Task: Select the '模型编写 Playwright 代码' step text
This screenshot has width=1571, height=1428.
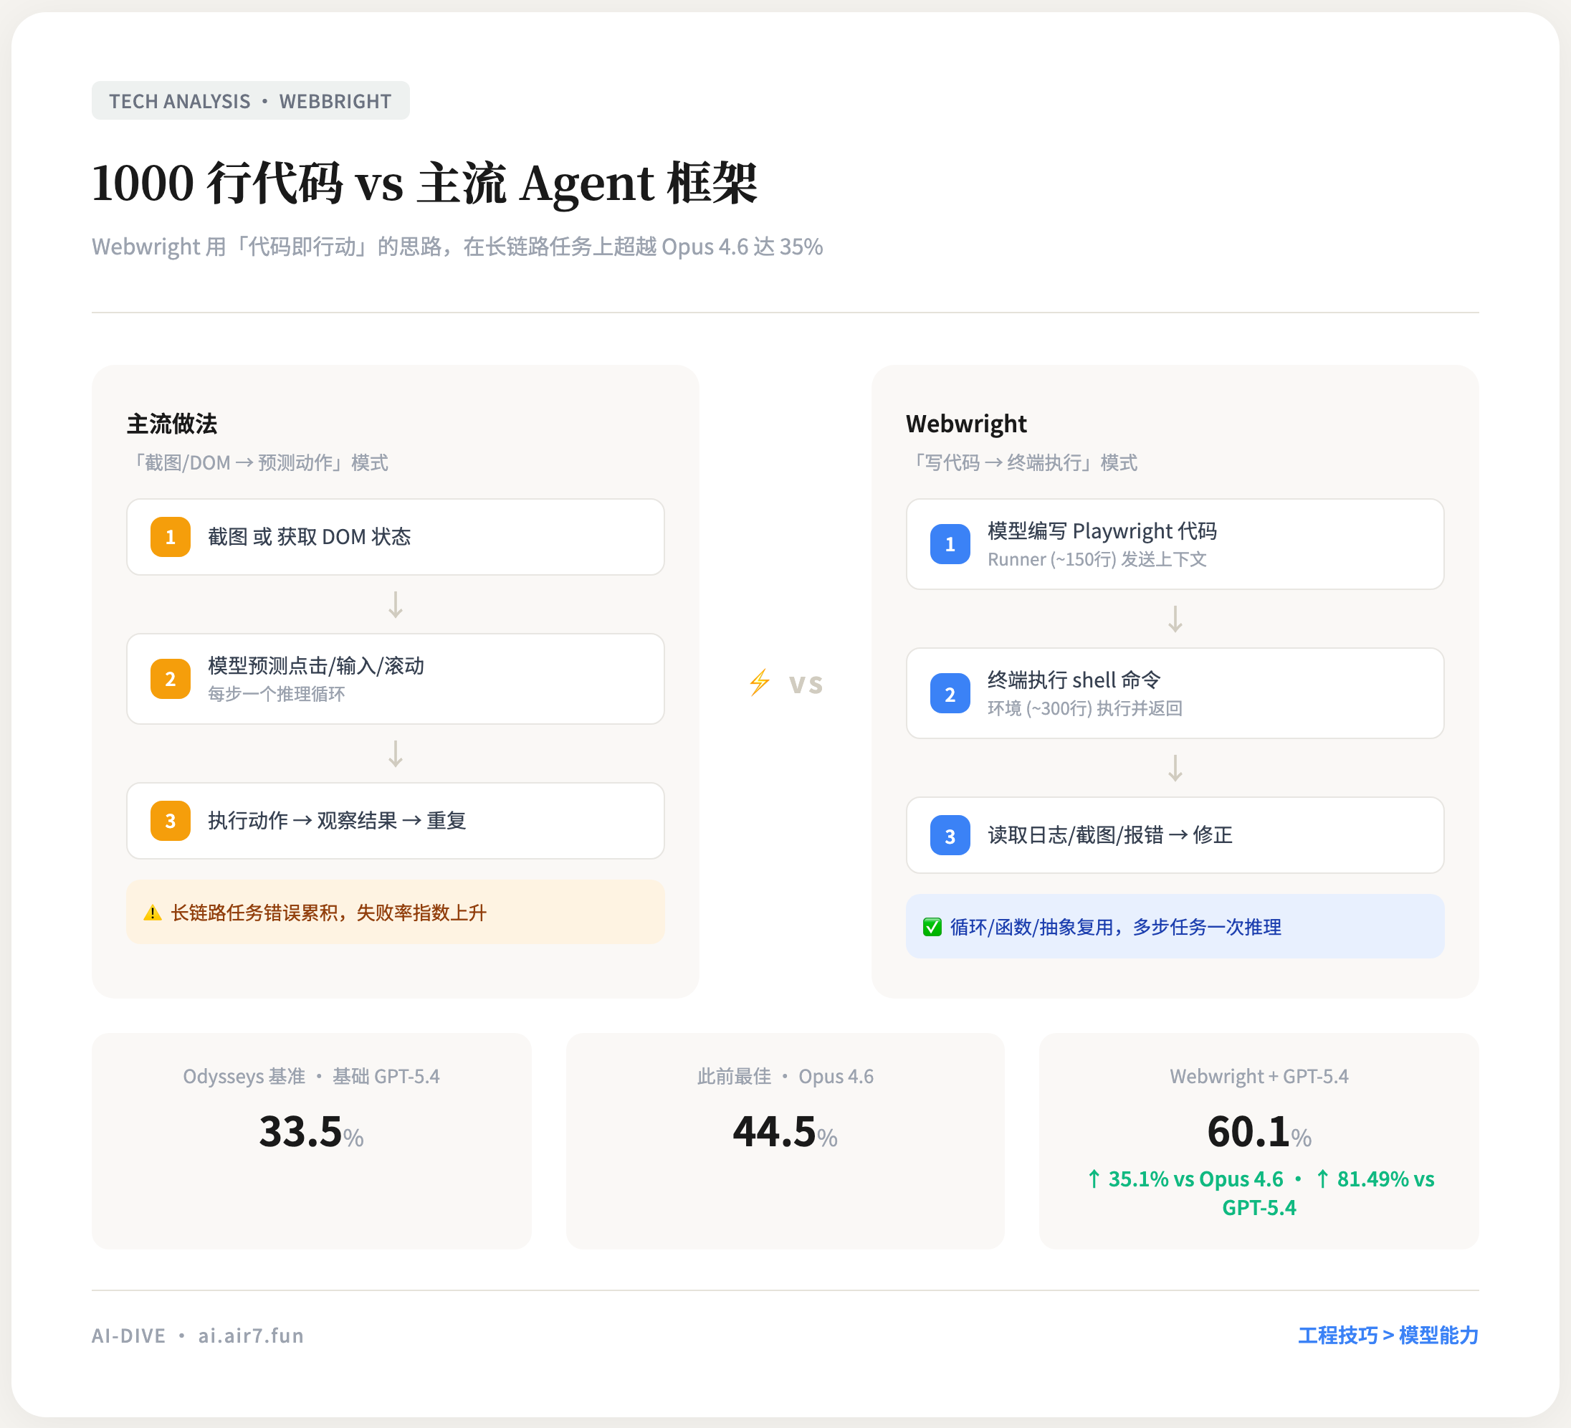Action: click(1102, 530)
